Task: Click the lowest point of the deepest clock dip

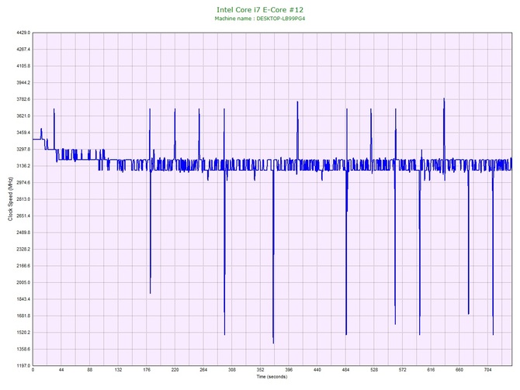Action: [x=273, y=343]
